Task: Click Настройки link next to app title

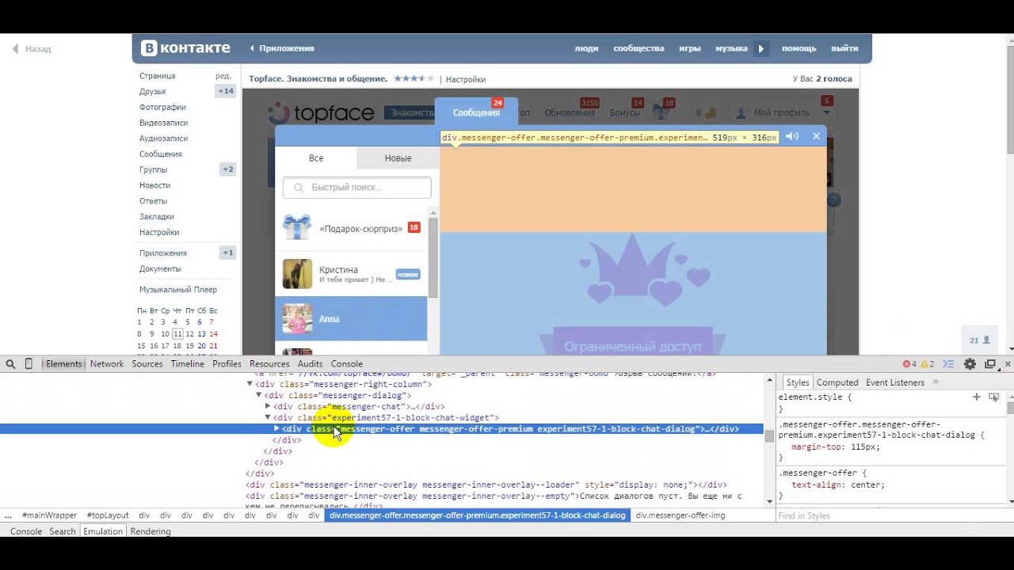Action: point(466,79)
